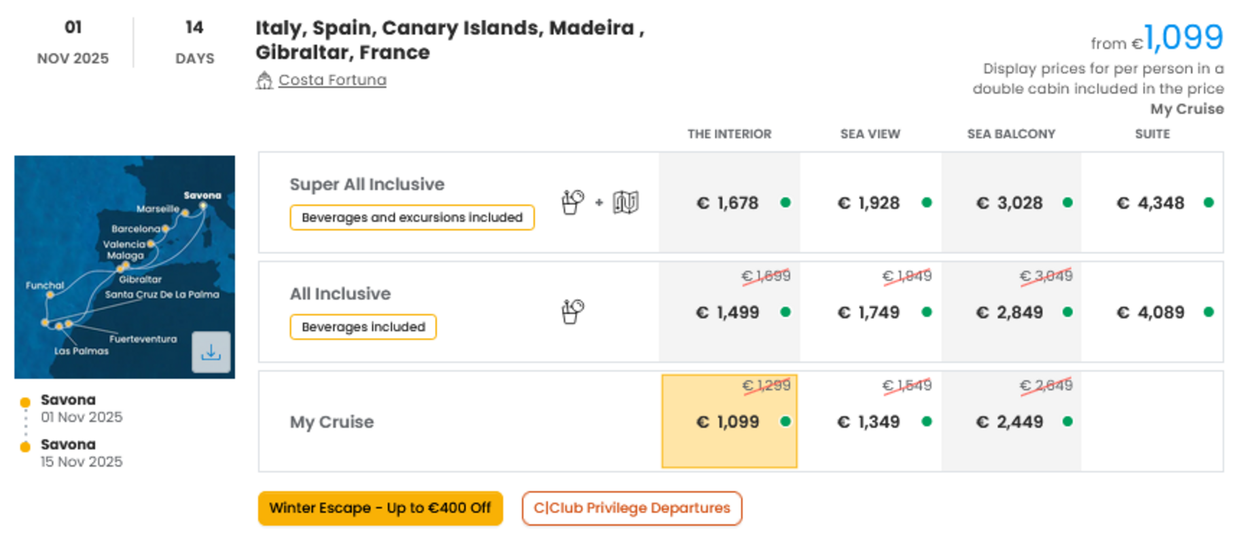Choose My Cruise Sea Balcony € 2,449
Viewport: 1240px width, 543px height.
tap(1011, 422)
